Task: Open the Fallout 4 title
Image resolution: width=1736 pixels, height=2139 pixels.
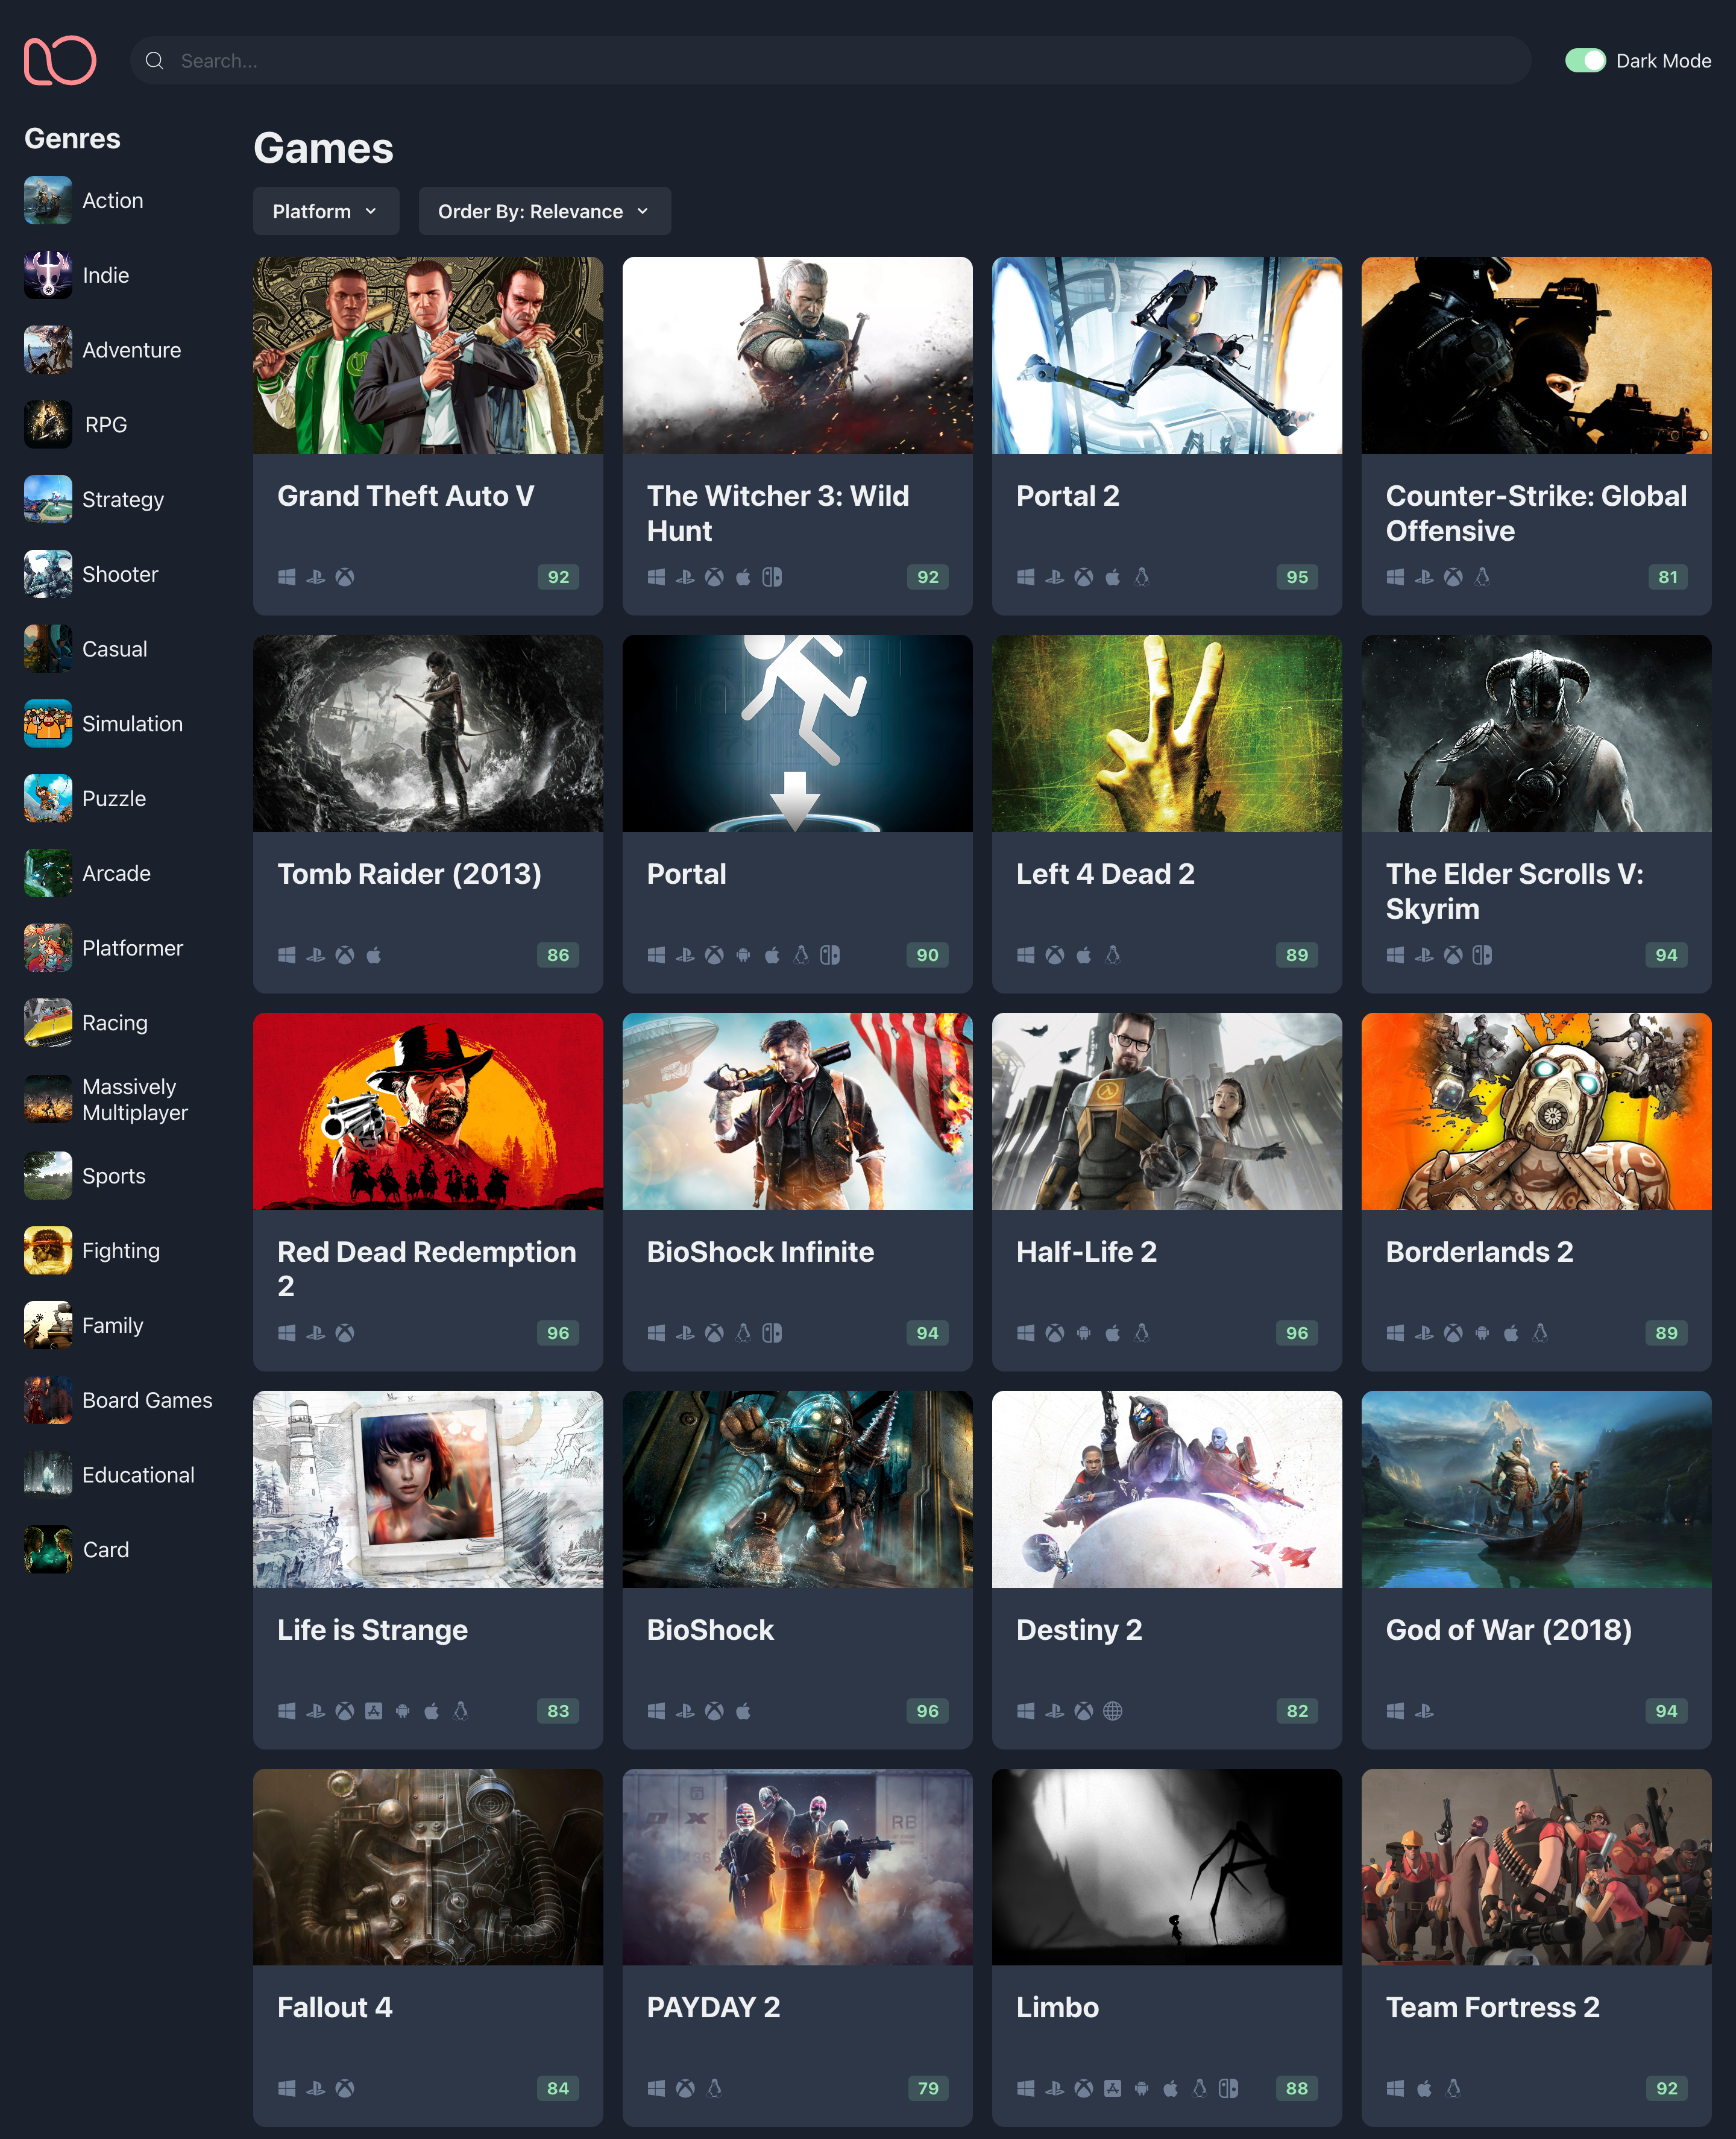Action: click(x=335, y=2007)
